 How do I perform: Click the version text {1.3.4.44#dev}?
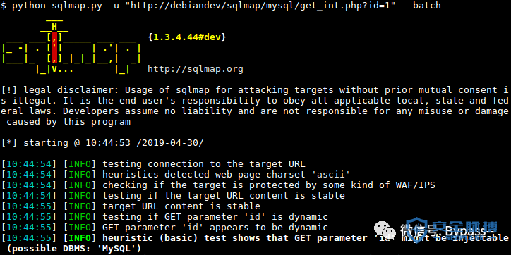tap(187, 37)
